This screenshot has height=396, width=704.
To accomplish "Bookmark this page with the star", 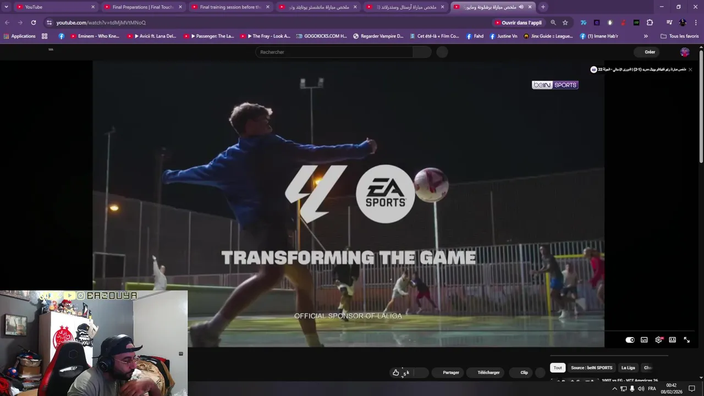I will [x=565, y=23].
